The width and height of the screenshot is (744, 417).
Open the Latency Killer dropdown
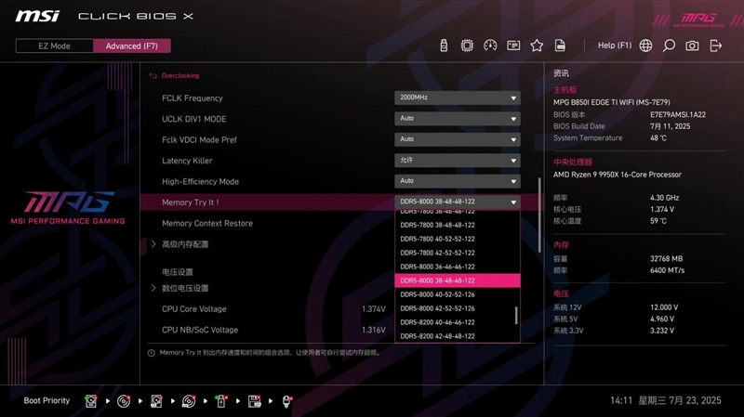[x=458, y=160]
